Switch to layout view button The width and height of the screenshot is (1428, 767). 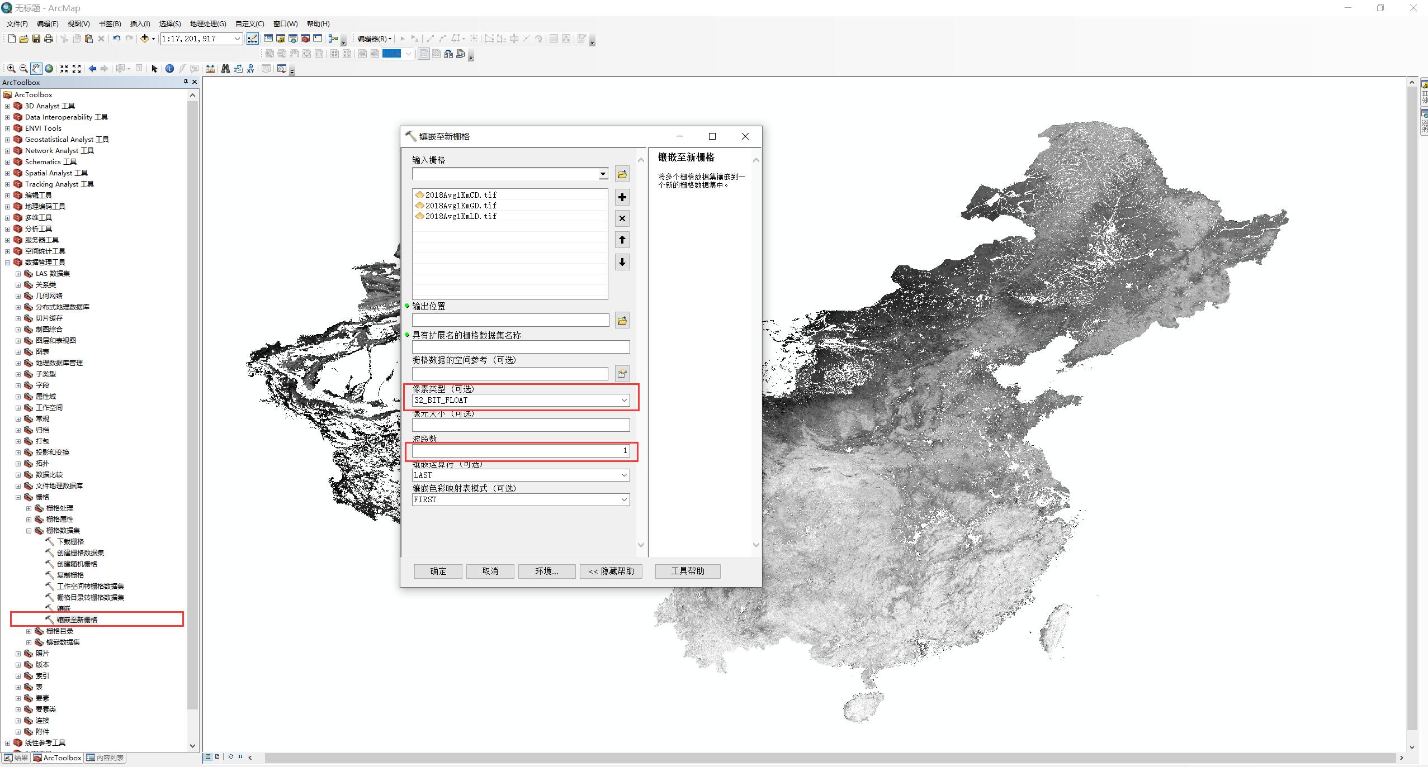[x=217, y=757]
